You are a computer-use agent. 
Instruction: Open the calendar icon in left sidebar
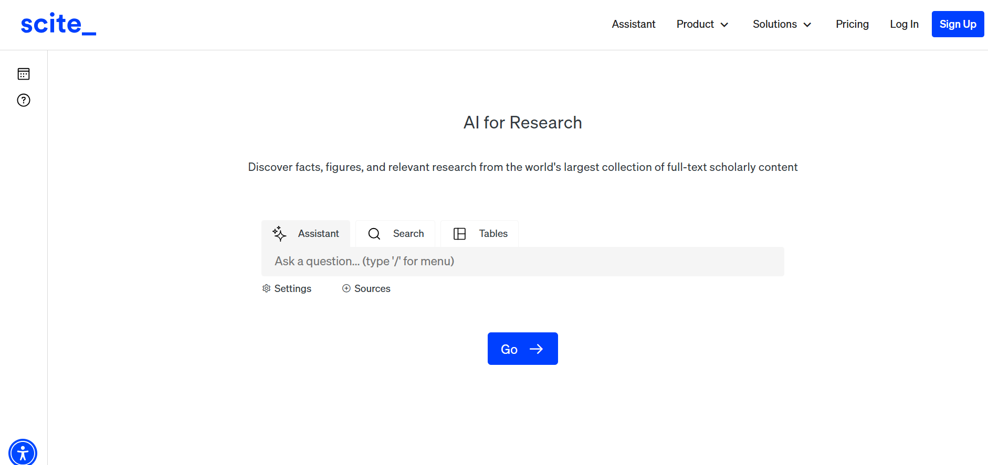tap(24, 74)
